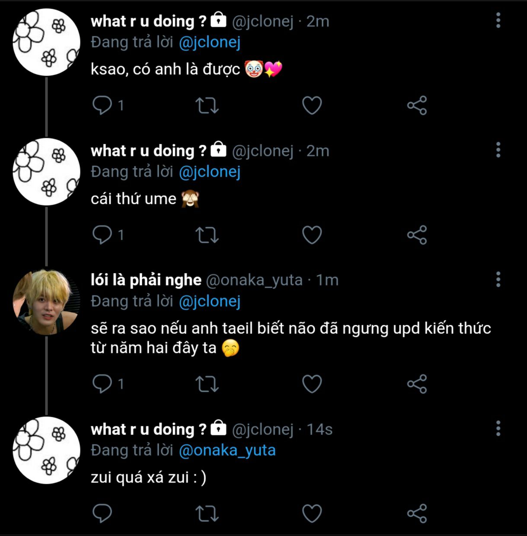The image size is (527, 536).
Task: Share the tweet from @onaka_yuta
Action: 417,384
